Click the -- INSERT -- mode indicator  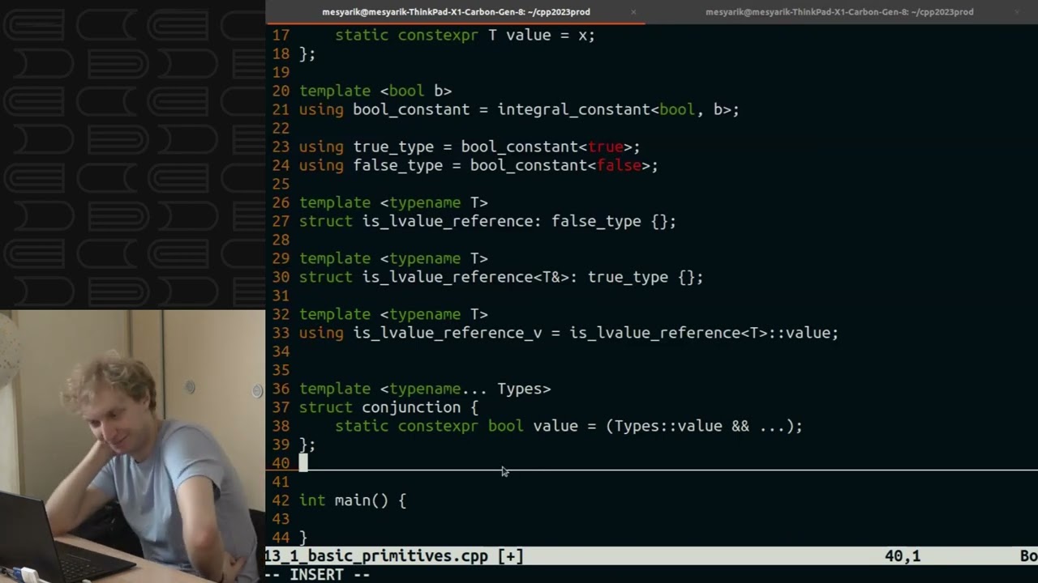[x=317, y=574]
